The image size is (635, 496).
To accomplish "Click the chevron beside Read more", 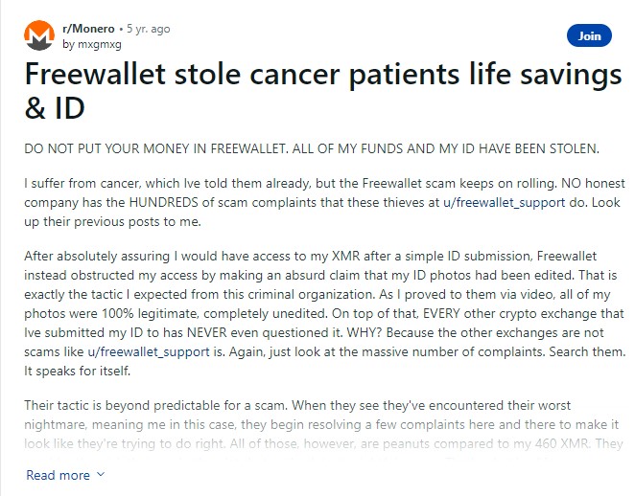I will (x=102, y=475).
